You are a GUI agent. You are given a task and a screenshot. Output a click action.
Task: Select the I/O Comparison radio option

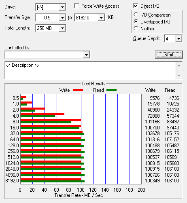[x=136, y=15]
